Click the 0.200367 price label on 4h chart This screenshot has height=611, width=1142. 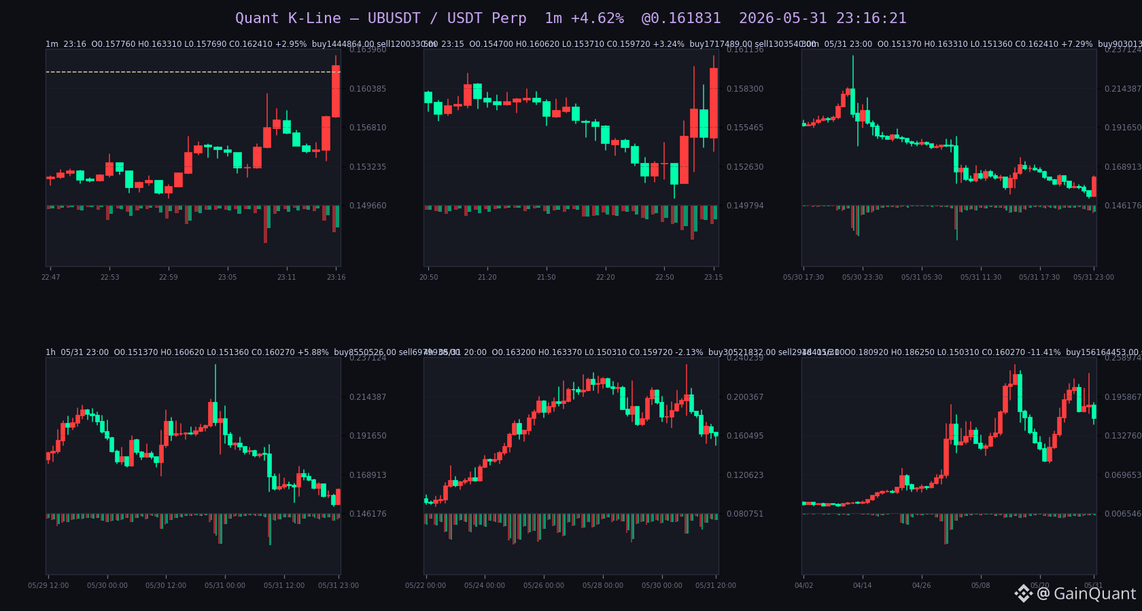[x=745, y=397]
